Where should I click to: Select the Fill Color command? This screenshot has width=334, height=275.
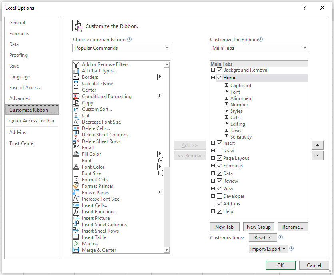[92, 154]
